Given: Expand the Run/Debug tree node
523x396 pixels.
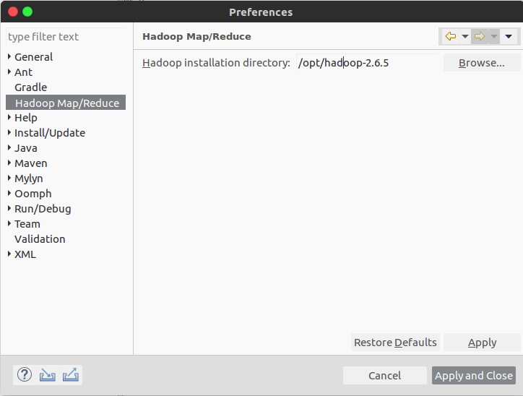Looking at the screenshot, I should pyautogui.click(x=9, y=209).
